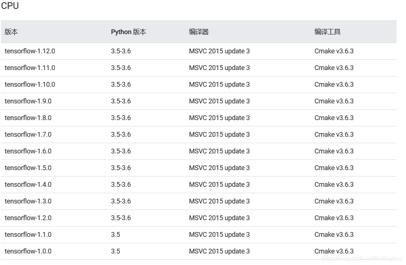Select Cmake v3.6.3 in tensorflow-1.11.0 row

click(x=334, y=68)
